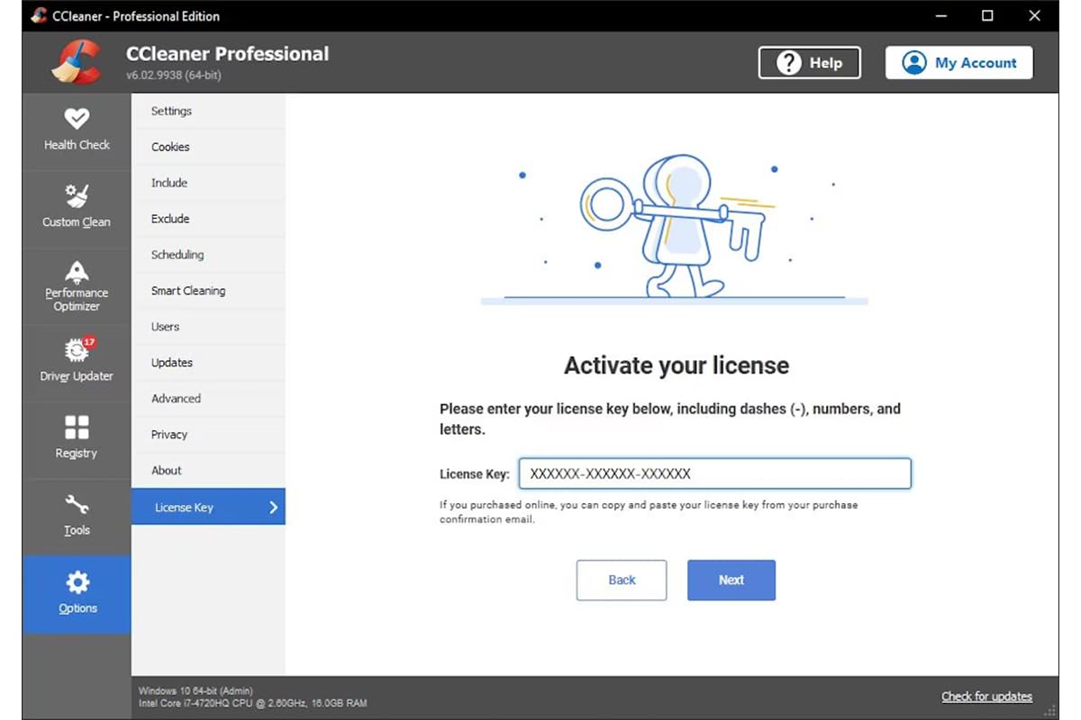The image size is (1081, 720).
Task: Open the Health Check section
Action: (x=77, y=130)
